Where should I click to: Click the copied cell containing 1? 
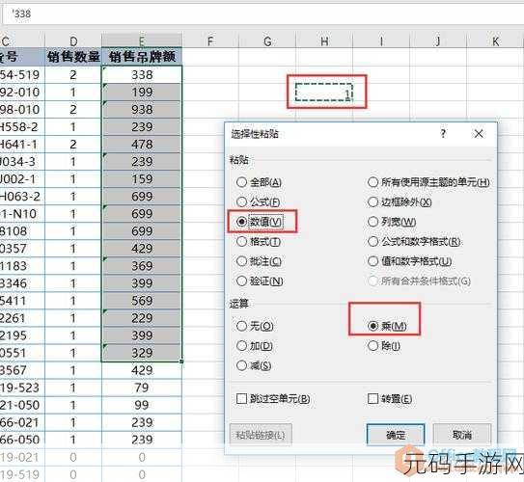pyautogui.click(x=324, y=93)
